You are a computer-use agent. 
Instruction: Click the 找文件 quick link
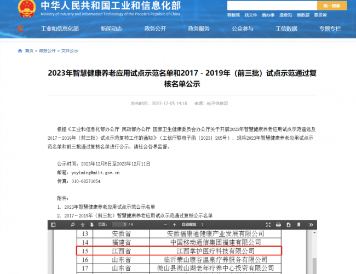click(x=251, y=15)
